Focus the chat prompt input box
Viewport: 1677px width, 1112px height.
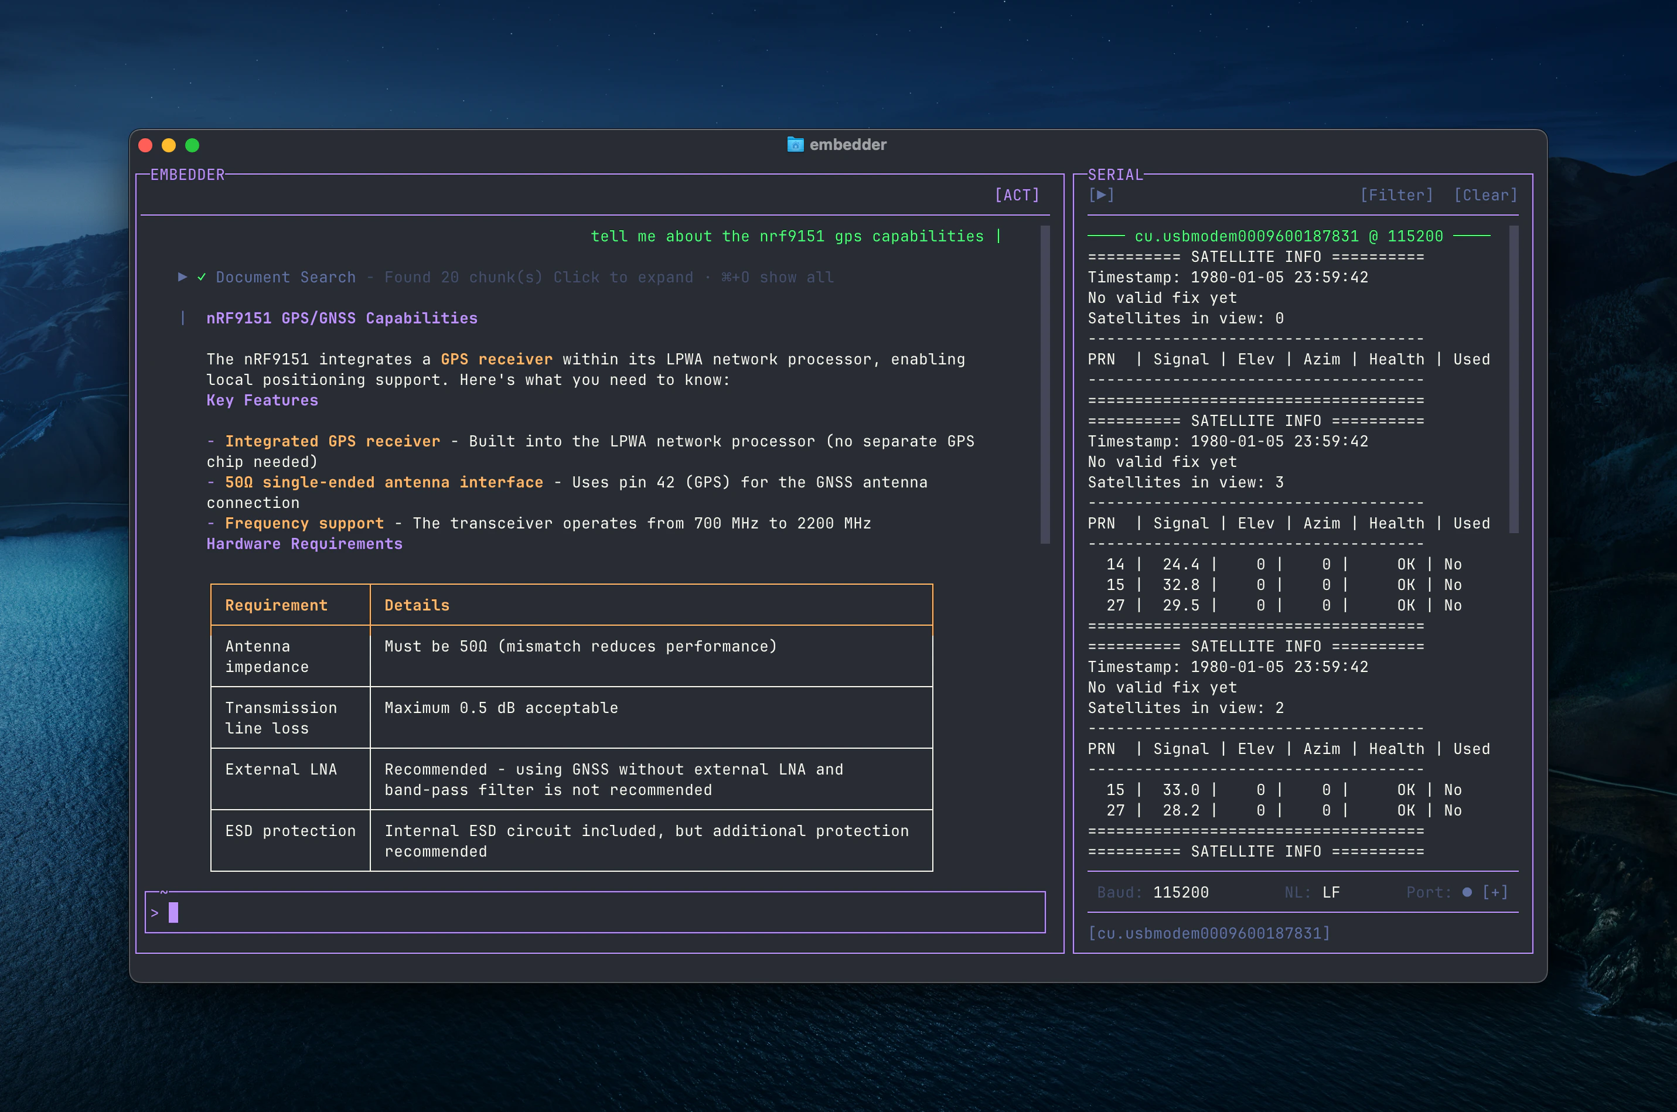[596, 913]
